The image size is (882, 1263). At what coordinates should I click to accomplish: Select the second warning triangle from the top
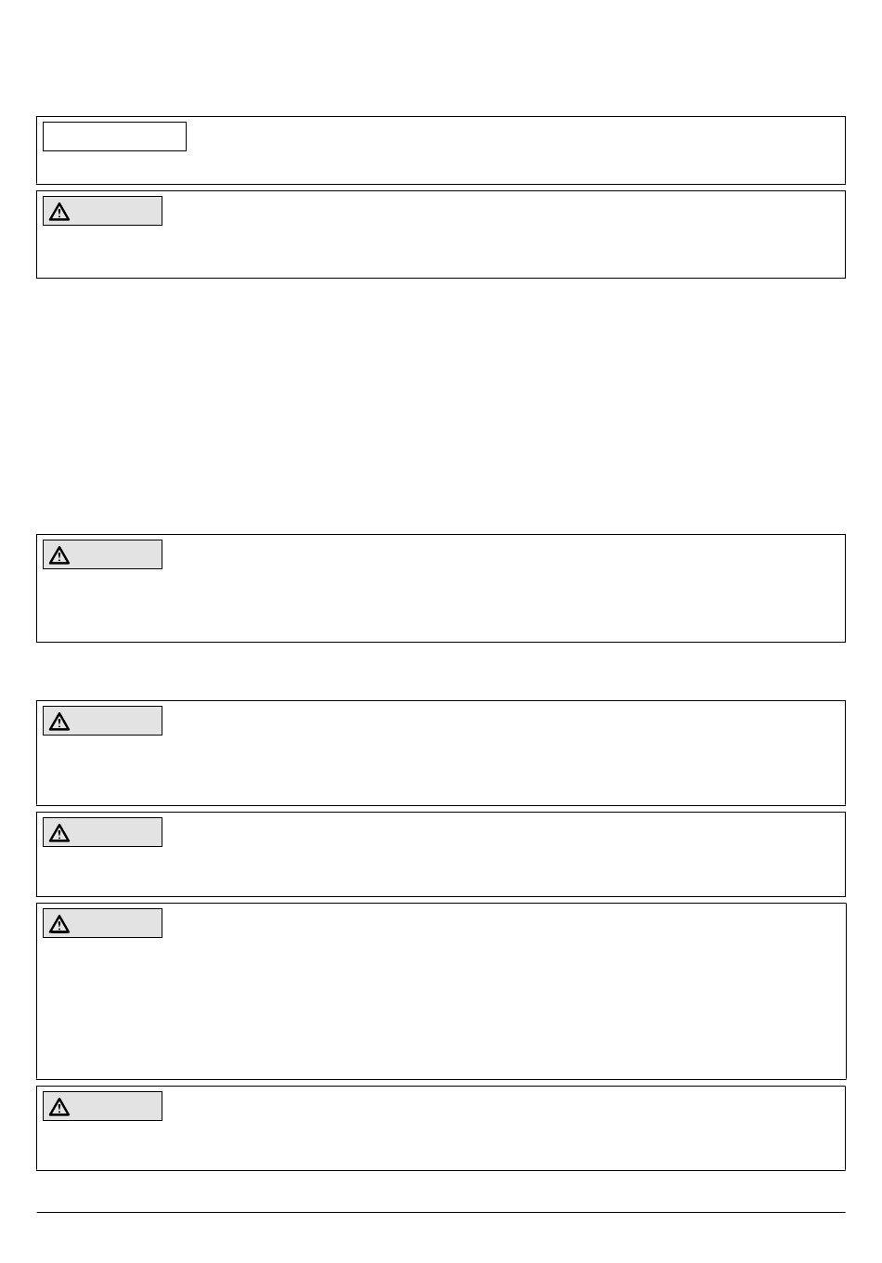[59, 555]
